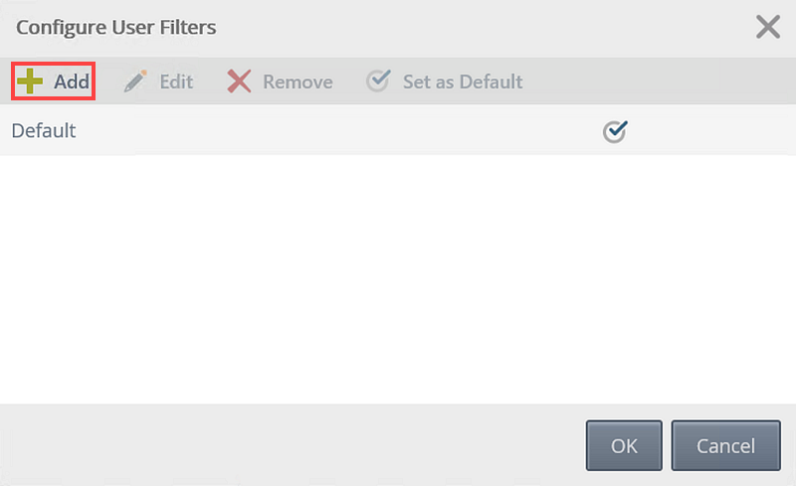Click the empty white filter list area
Image resolution: width=796 pixels, height=486 pixels.
(398, 279)
